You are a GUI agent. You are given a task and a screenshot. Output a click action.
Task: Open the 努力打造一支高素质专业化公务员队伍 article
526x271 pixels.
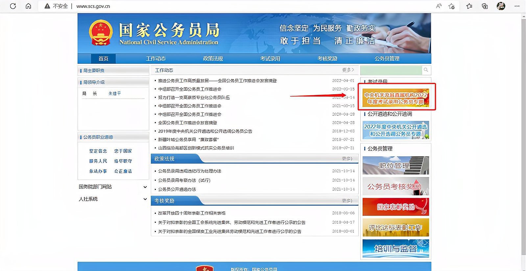click(194, 98)
